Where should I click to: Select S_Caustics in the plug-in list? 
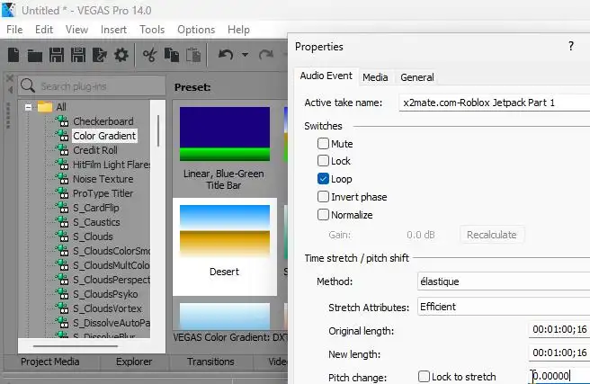pyautogui.click(x=96, y=222)
